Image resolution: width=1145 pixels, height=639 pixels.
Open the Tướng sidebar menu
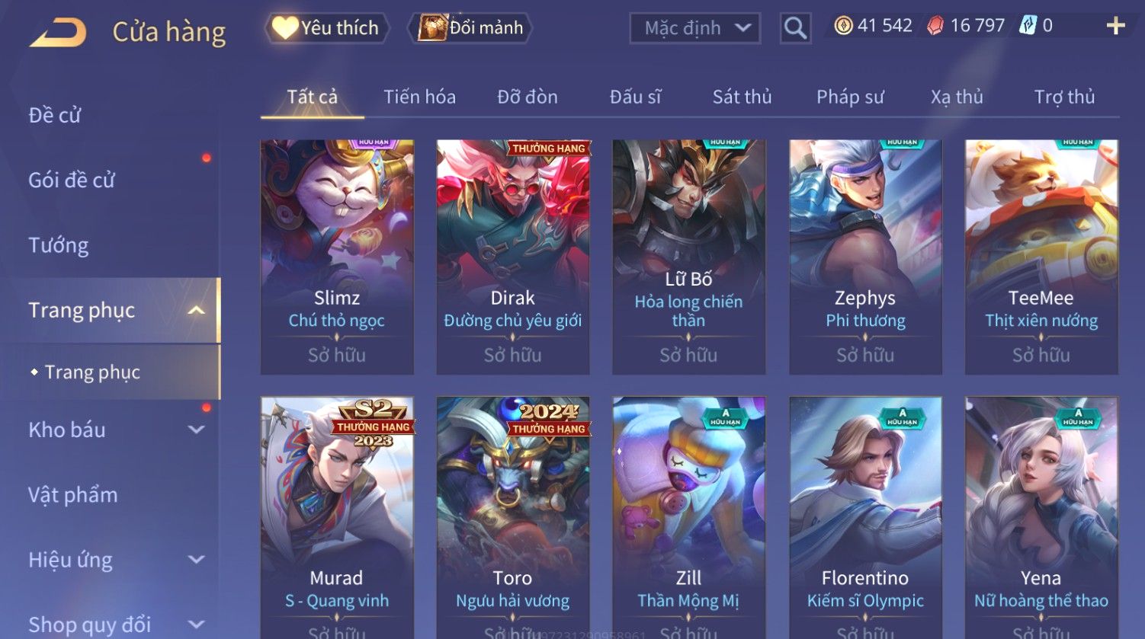59,245
